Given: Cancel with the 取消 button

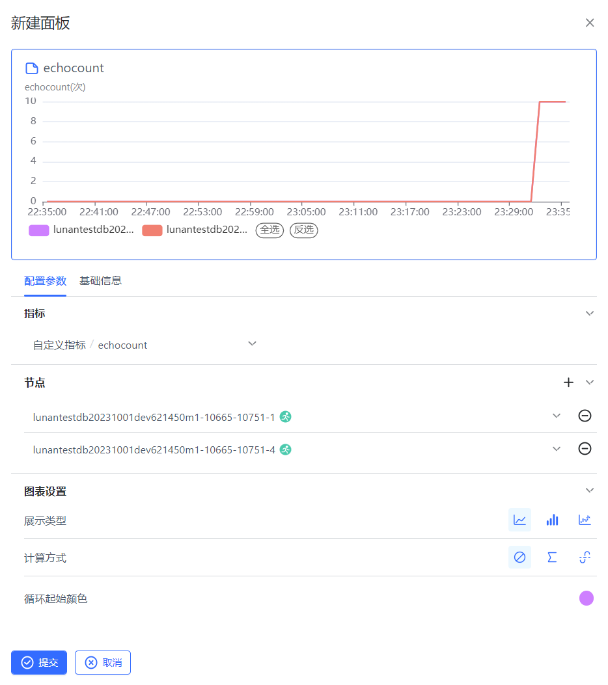Looking at the screenshot, I should tap(103, 662).
